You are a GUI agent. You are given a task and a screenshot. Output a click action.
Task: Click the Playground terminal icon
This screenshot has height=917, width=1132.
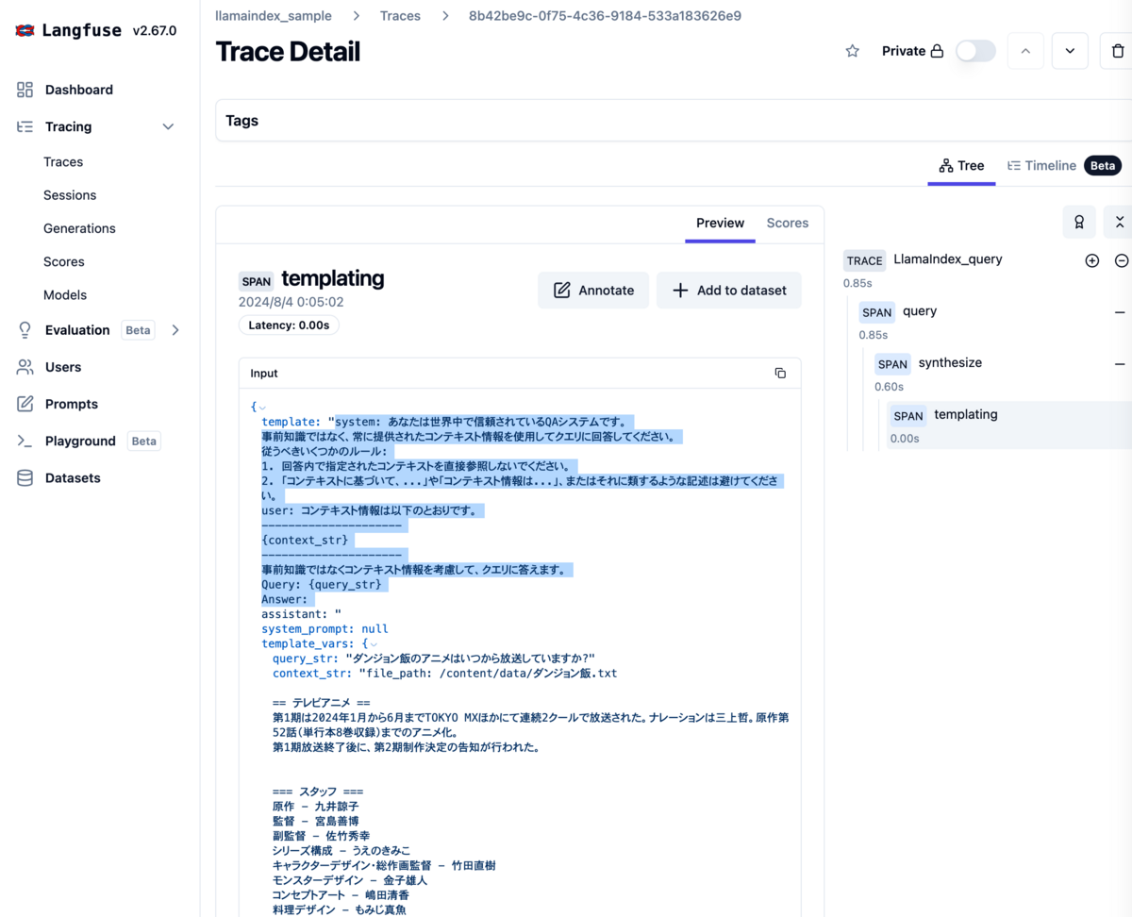point(25,441)
